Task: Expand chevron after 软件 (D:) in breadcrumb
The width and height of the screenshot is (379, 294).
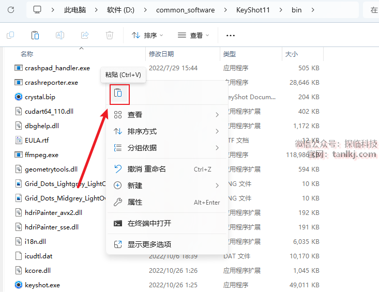Action: tap(145, 10)
